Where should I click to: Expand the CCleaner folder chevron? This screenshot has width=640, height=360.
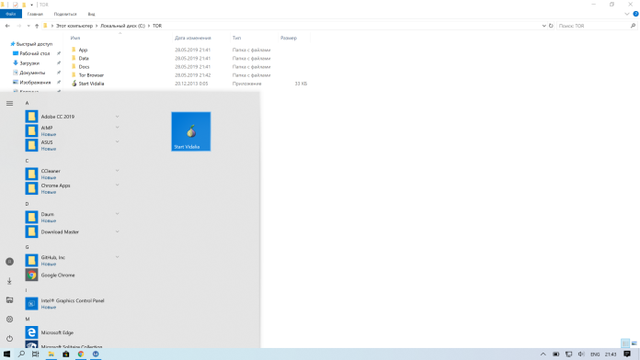117,171
